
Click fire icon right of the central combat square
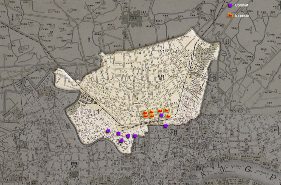(168, 116)
